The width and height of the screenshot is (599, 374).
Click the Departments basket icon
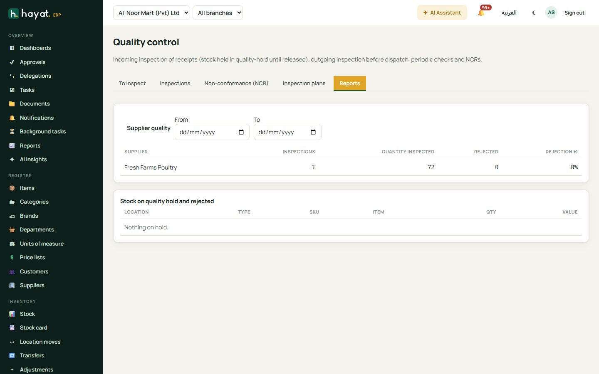(x=12, y=230)
